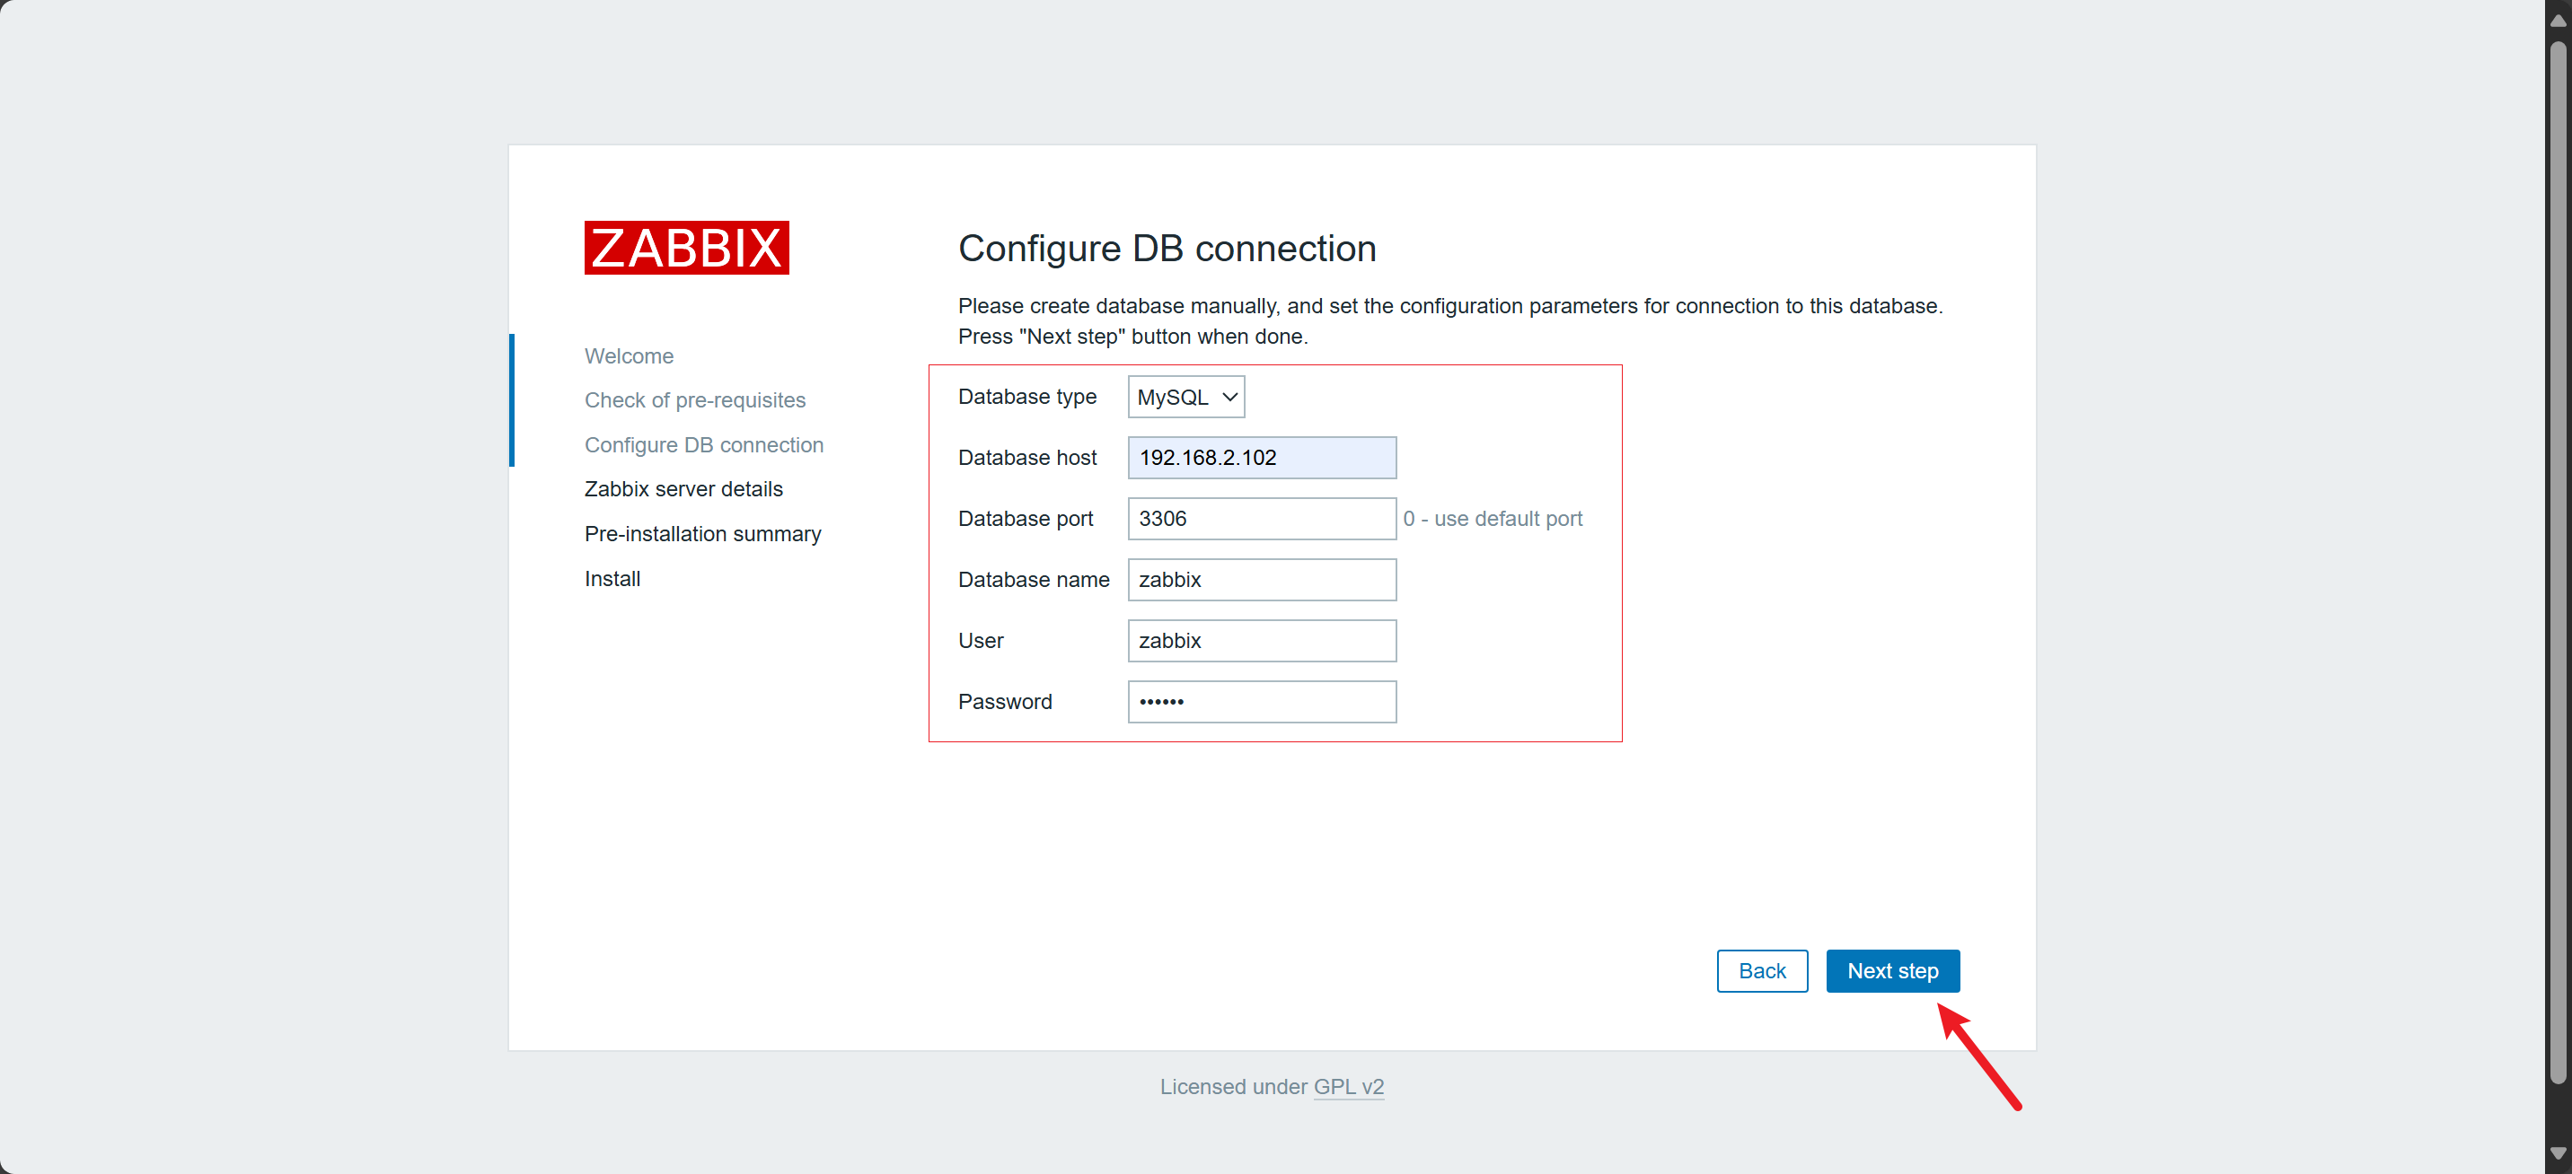This screenshot has width=2572, height=1174.
Task: Click the Database name text box
Action: coord(1261,579)
